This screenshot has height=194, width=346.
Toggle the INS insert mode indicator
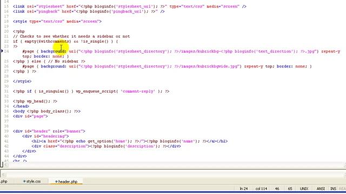pyautogui.click(x=333, y=189)
